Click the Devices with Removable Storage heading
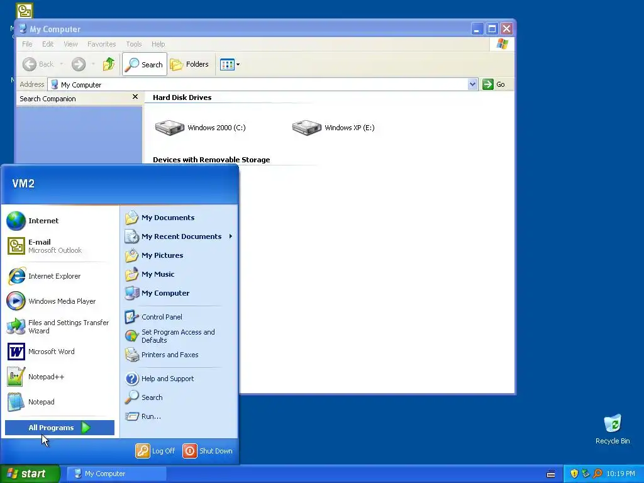 pos(211,160)
